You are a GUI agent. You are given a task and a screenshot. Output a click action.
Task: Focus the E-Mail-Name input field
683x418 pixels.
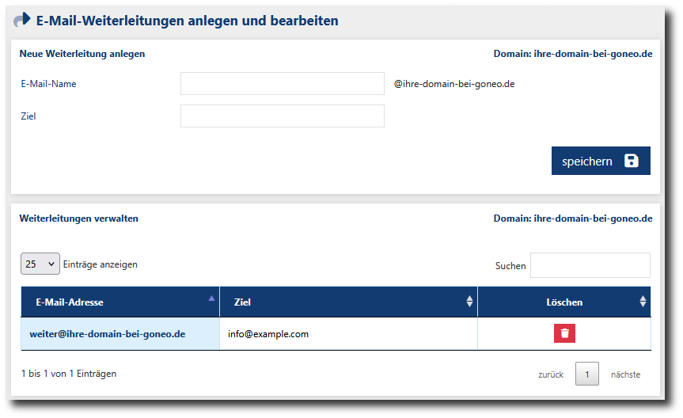(x=282, y=84)
